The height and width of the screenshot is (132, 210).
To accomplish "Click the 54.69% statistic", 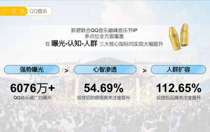I will (104, 88).
